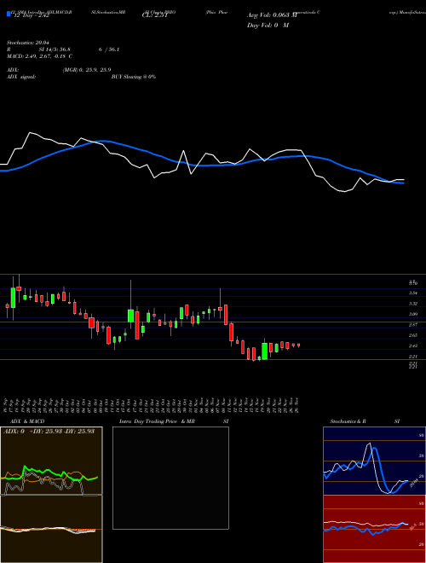Click the blue Stochastics indicator chart

pos(374,461)
